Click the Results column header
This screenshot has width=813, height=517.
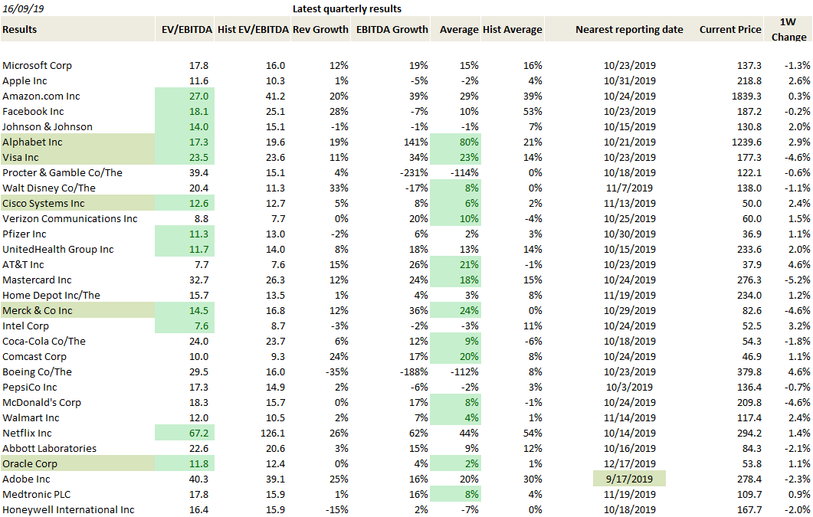20,30
